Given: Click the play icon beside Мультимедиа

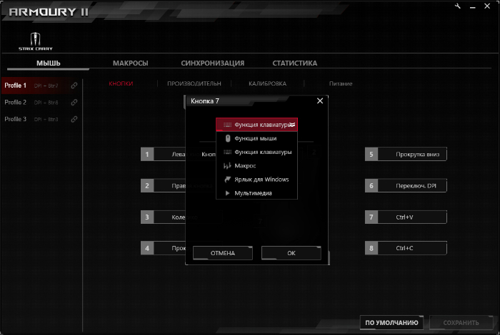Looking at the screenshot, I should (227, 193).
